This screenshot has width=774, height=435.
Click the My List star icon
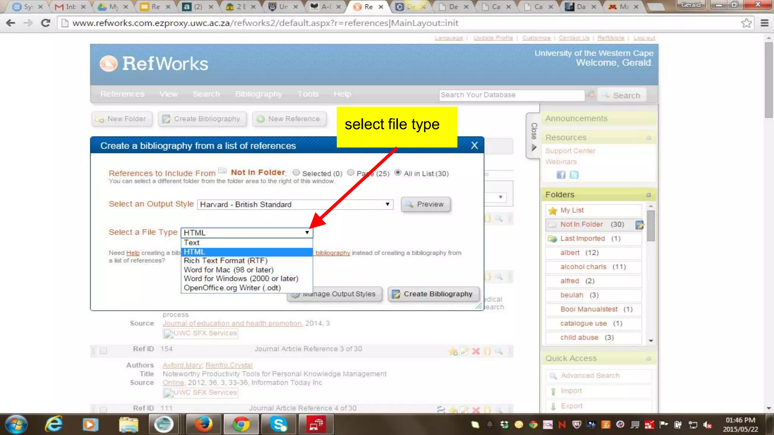coord(553,210)
